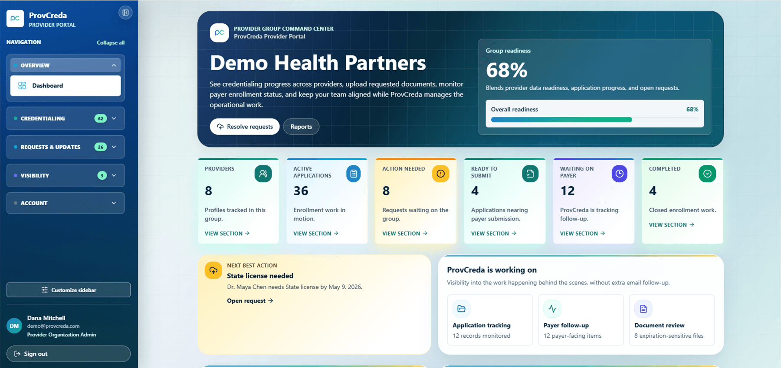Open the Ready to Submit View Section link
Screen dimensions: 781x368
(494, 233)
